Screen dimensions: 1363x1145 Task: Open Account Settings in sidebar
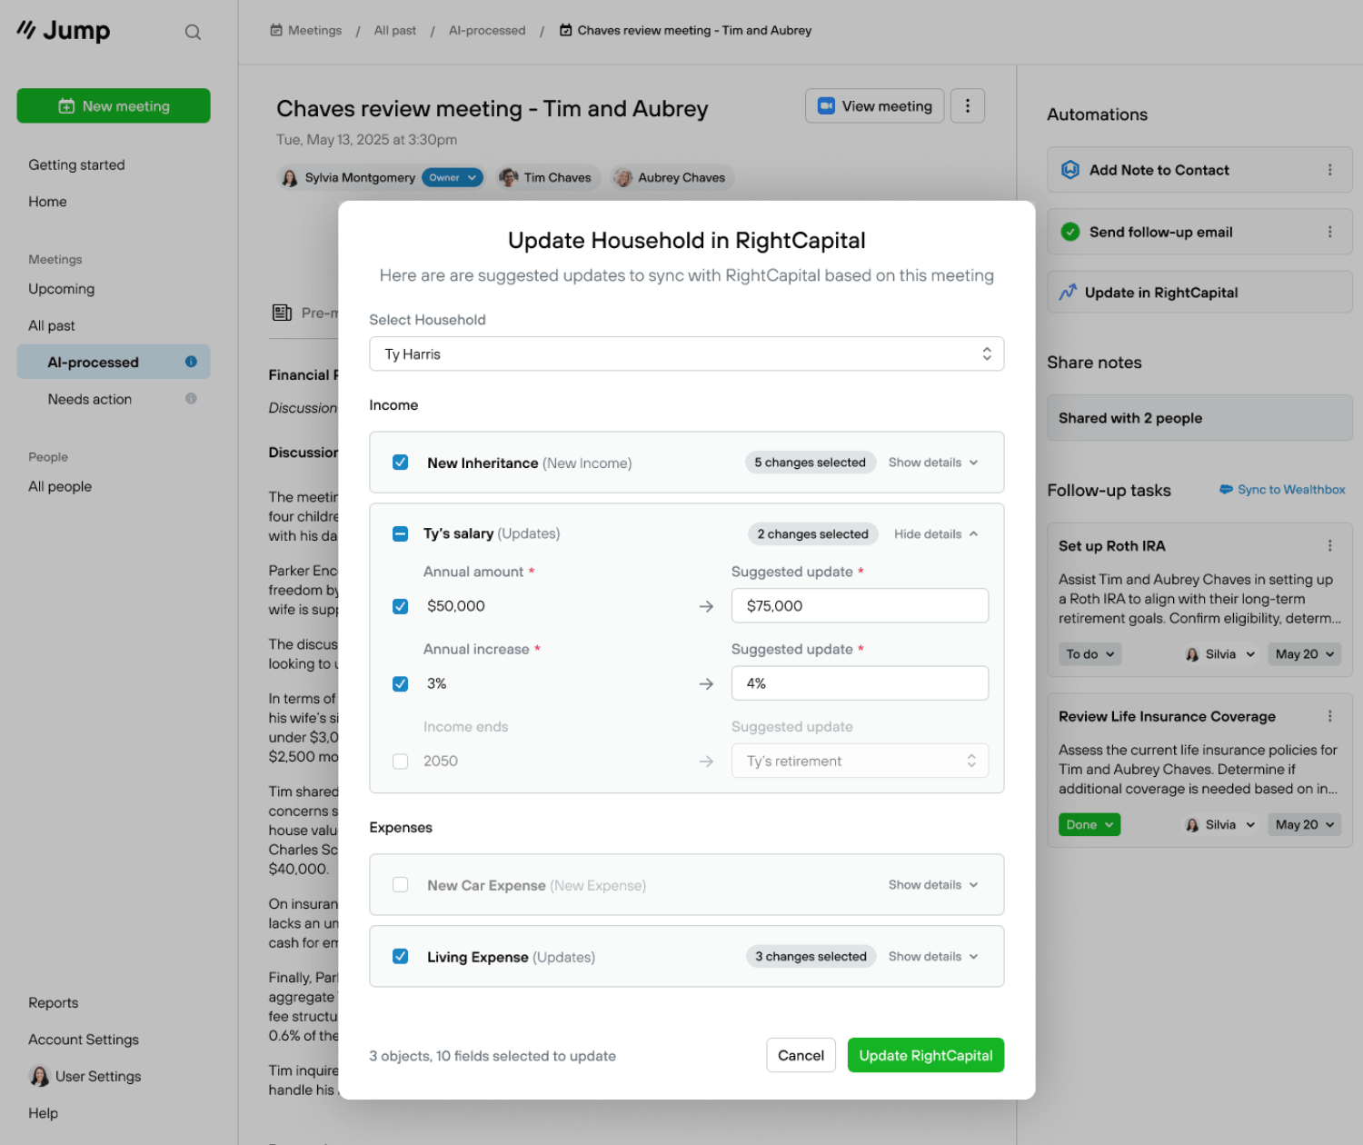click(84, 1040)
